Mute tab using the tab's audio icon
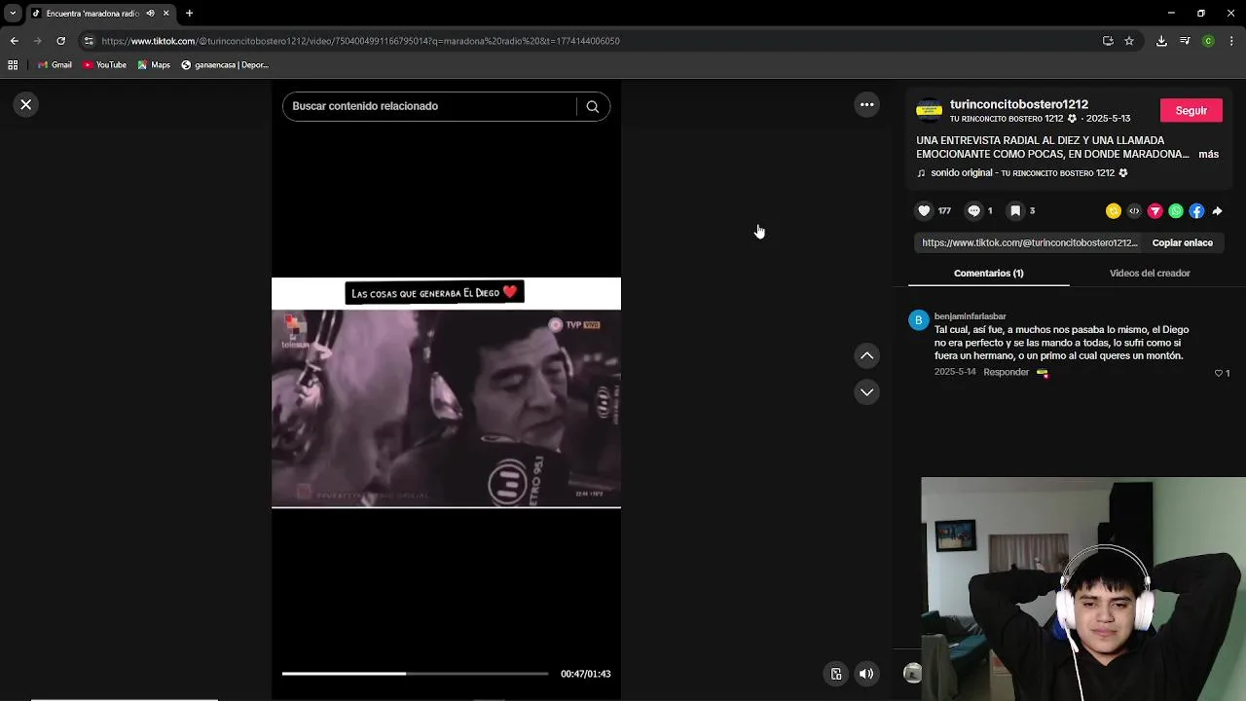1246x701 pixels. [150, 14]
